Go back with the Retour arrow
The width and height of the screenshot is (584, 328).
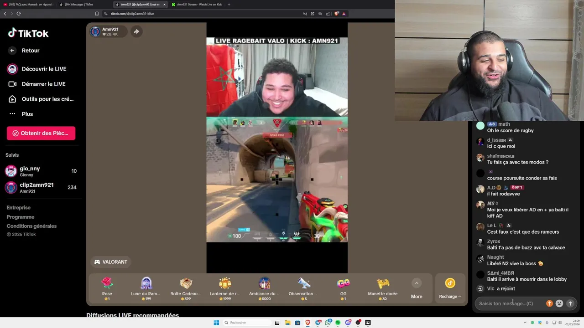tap(12, 51)
